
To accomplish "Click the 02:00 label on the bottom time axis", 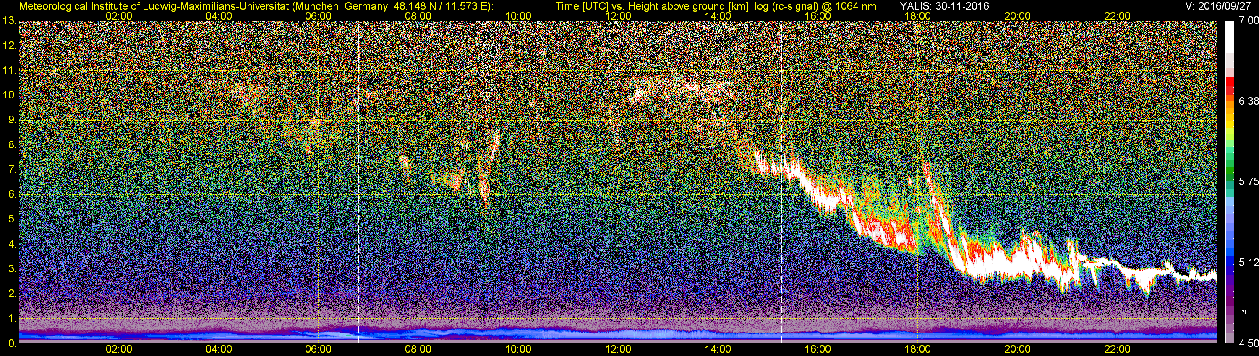I will click(x=119, y=349).
